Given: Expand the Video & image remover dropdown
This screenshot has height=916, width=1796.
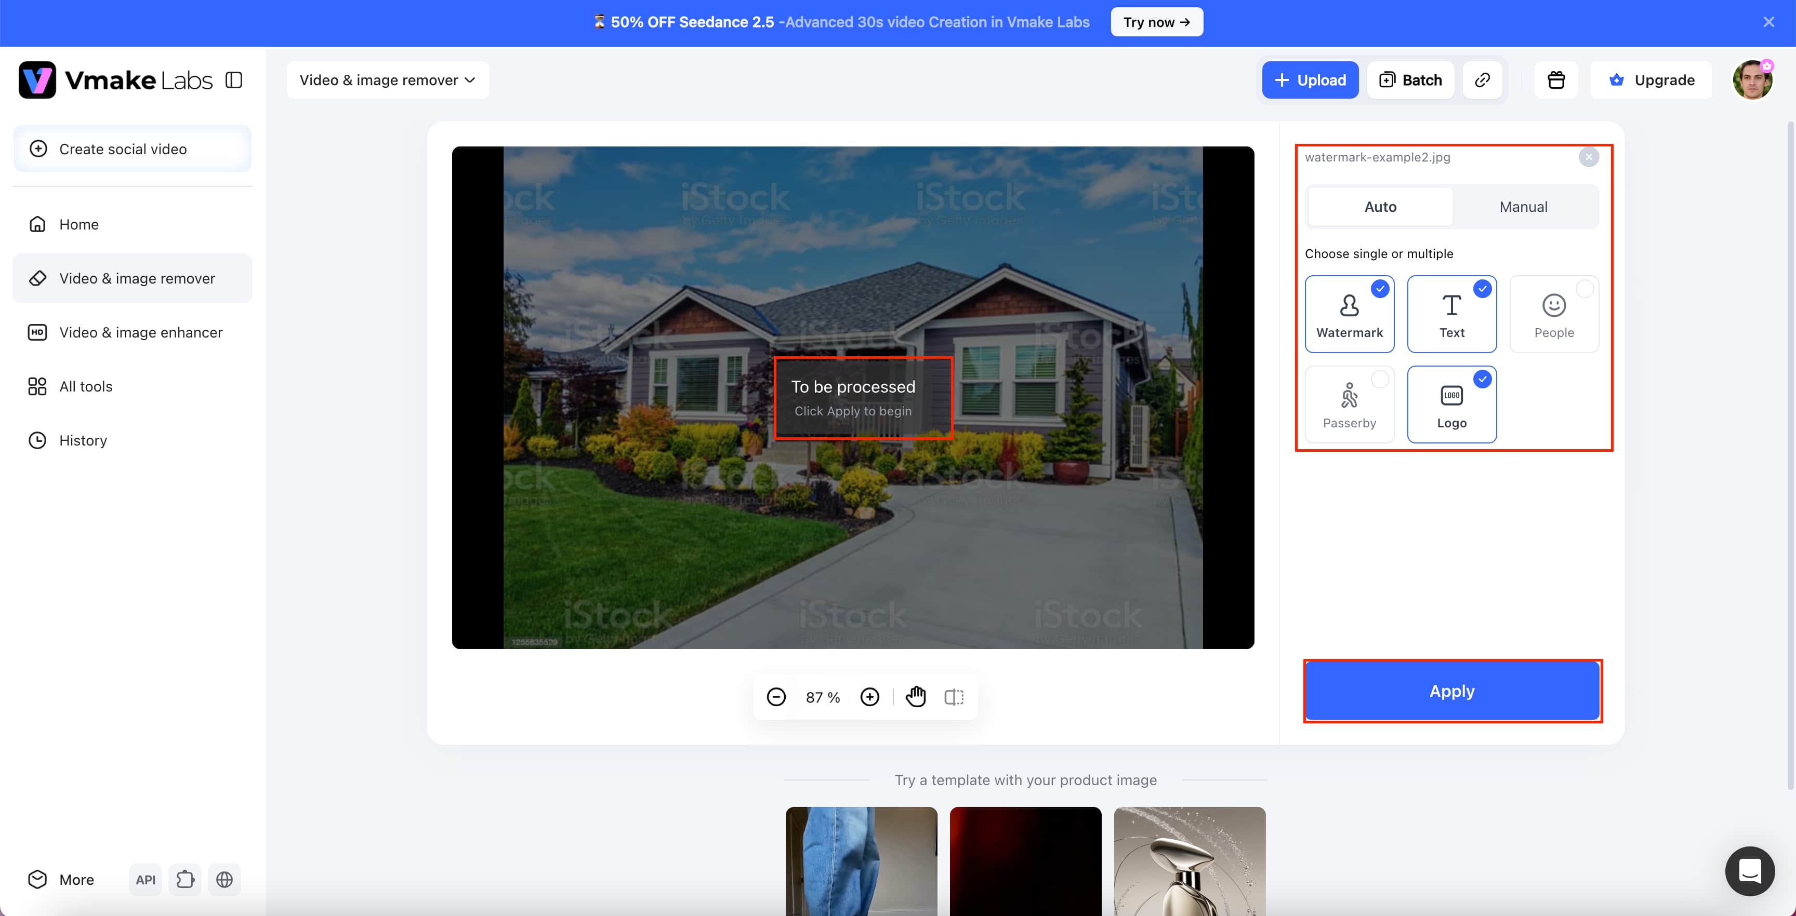Looking at the screenshot, I should tap(388, 80).
